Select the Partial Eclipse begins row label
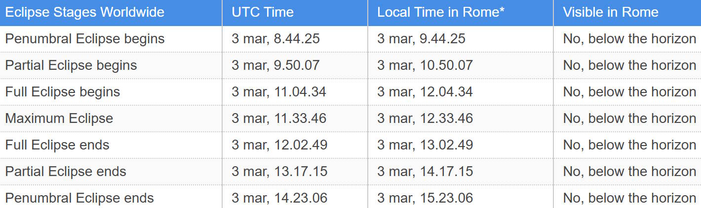 tap(71, 65)
